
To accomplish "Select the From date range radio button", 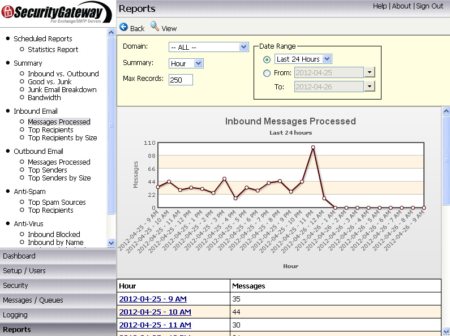I will click(x=267, y=74).
